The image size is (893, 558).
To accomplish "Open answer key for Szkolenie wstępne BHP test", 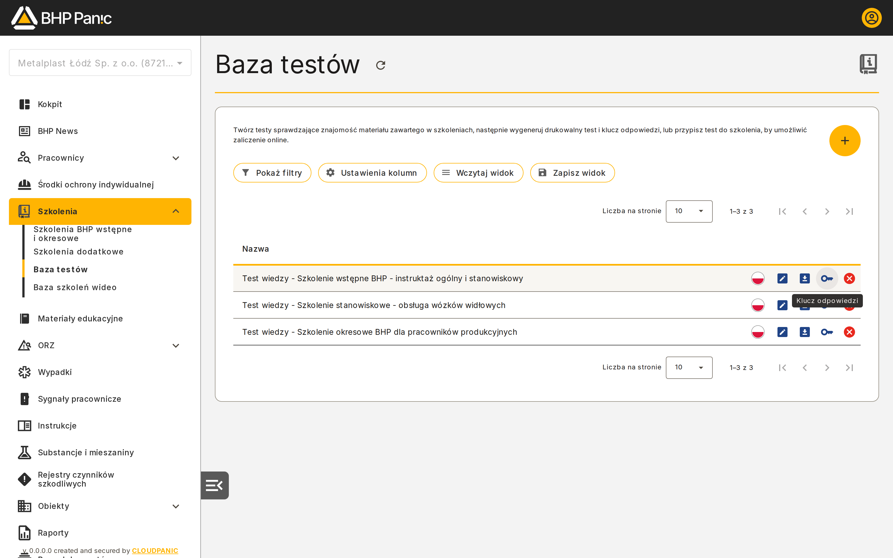I will coord(827,279).
